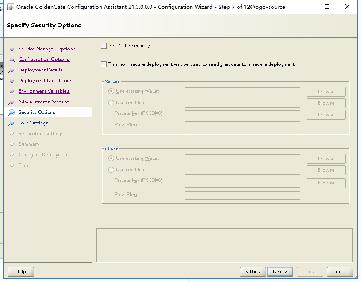Cancel the configuration wizard

tap(340, 272)
